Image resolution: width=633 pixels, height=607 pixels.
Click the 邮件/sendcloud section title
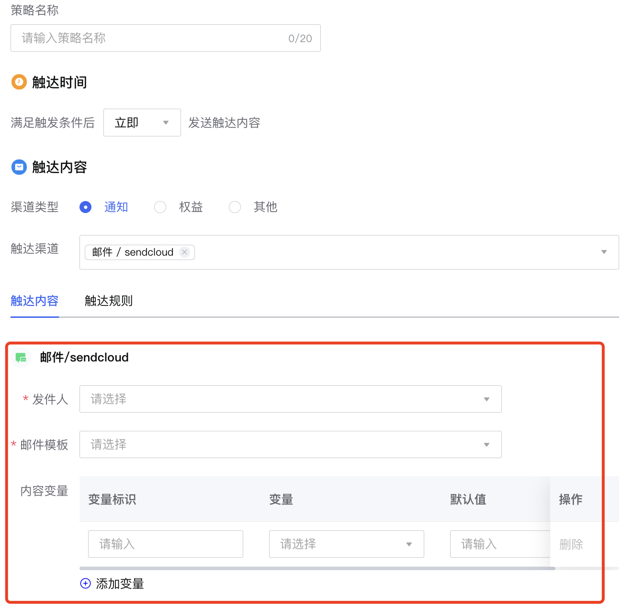click(84, 357)
